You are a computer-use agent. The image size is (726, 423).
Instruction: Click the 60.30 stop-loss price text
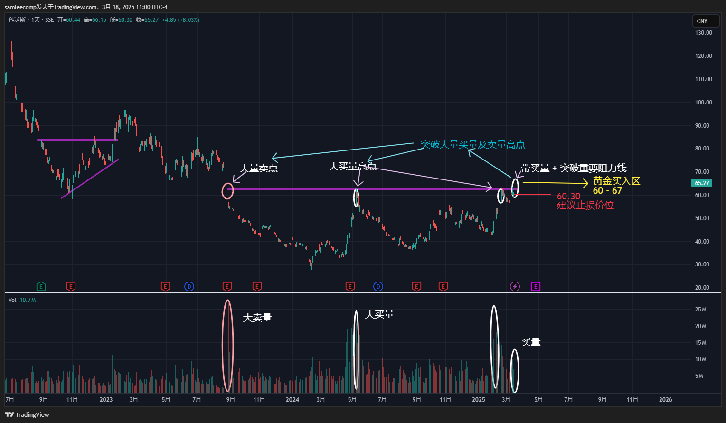coord(569,196)
